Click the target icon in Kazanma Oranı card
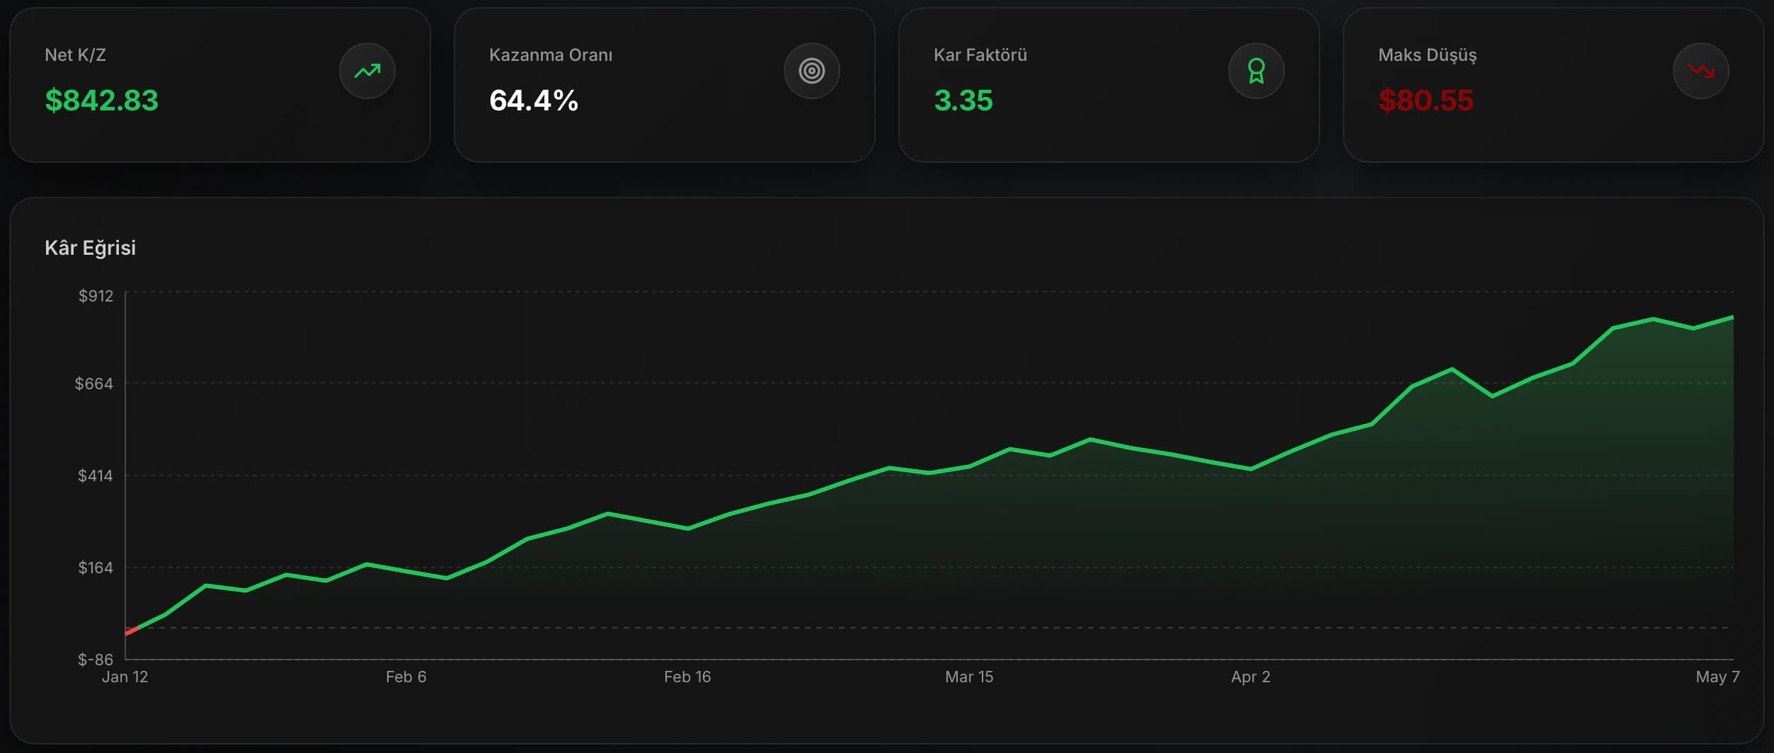Image resolution: width=1774 pixels, height=753 pixels. (812, 71)
